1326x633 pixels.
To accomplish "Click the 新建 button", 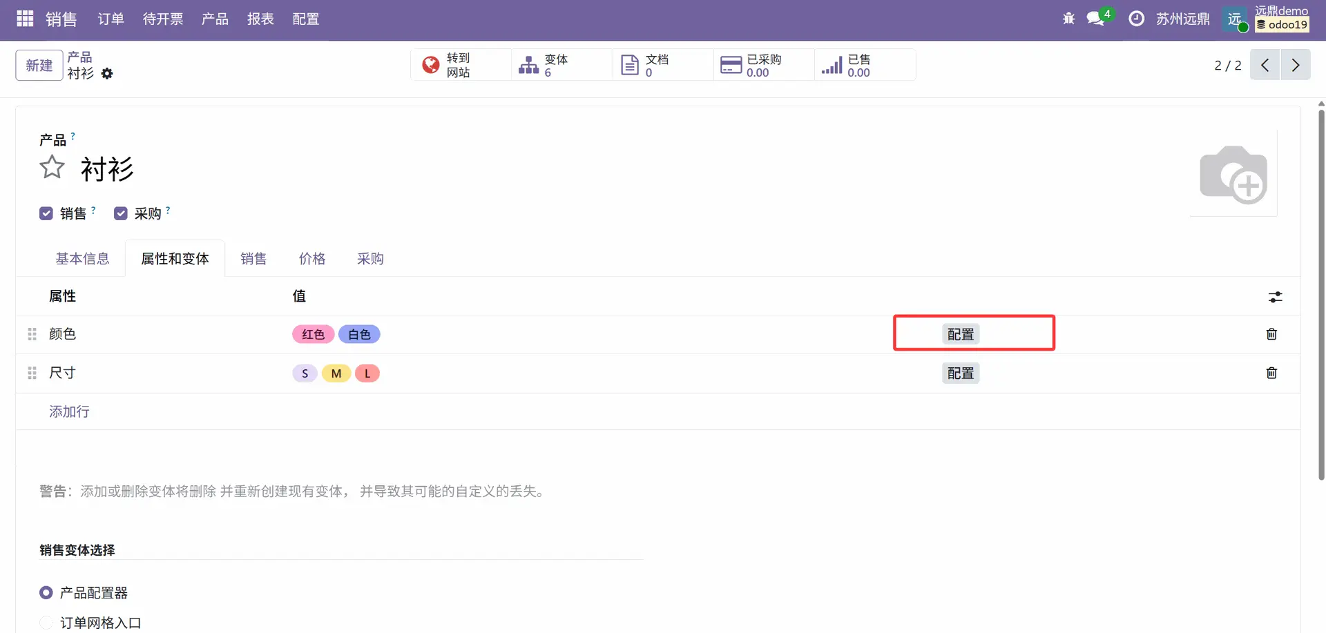I will [x=39, y=66].
